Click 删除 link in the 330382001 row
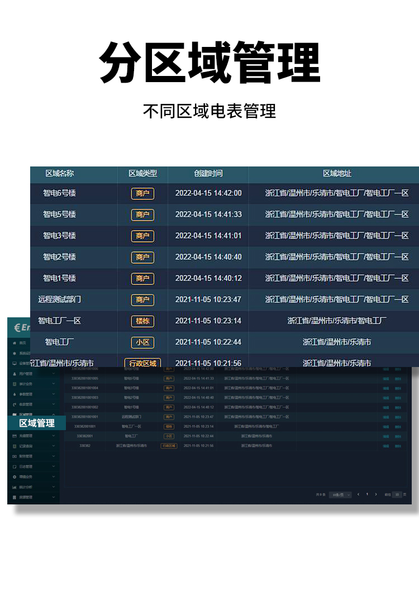Screen dimensions: 419x591 coord(398,436)
